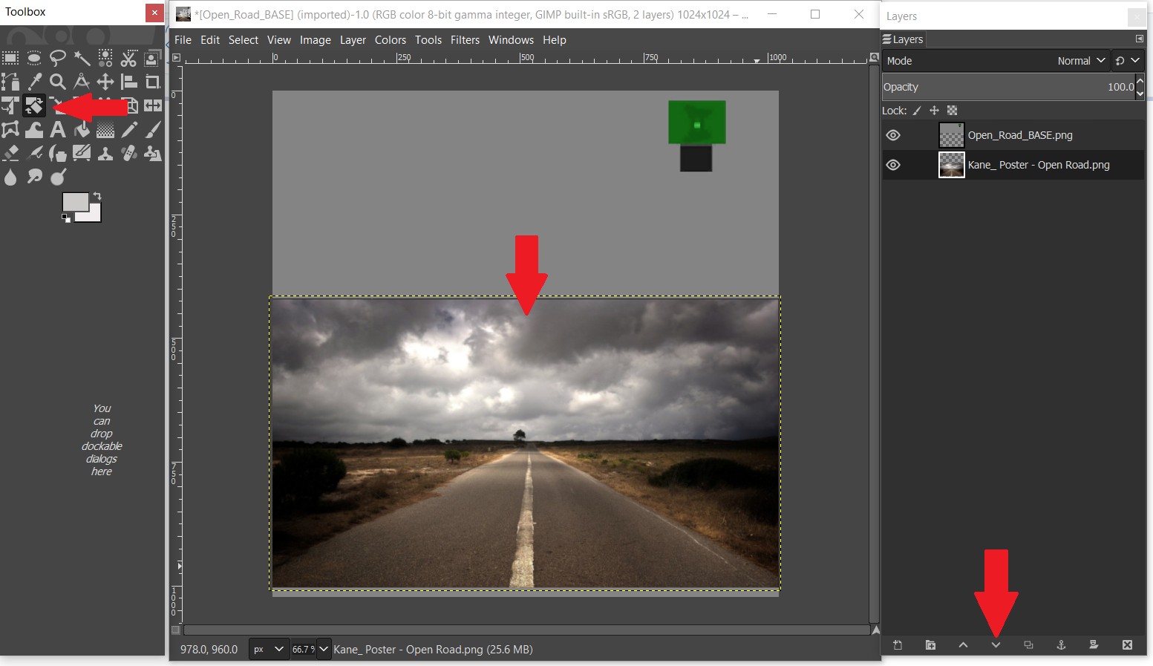Open the zoom percentage dropdown
The width and height of the screenshot is (1153, 666).
[x=324, y=649]
